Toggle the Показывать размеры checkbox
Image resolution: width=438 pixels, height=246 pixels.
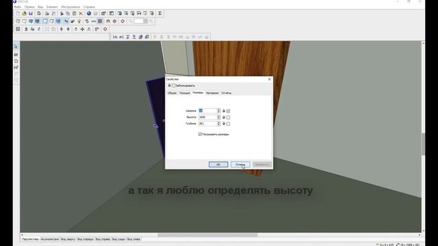pos(200,134)
